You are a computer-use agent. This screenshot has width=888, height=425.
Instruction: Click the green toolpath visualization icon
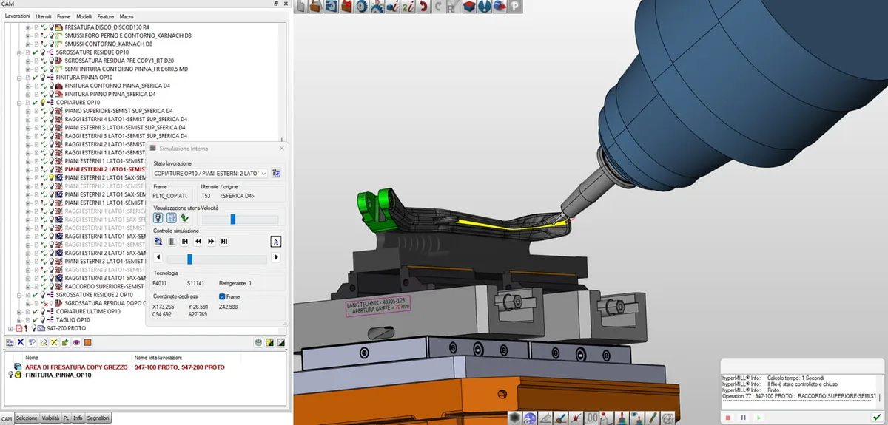[x=185, y=219]
